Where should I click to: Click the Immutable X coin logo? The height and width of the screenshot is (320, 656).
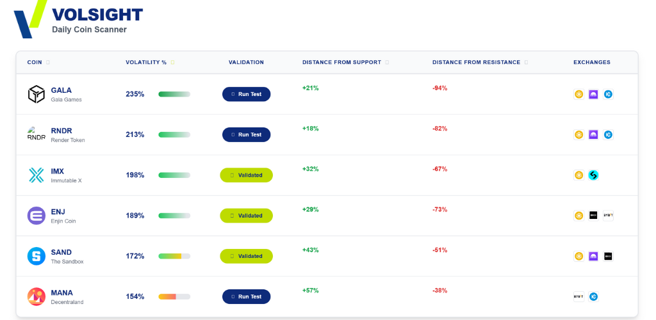37,175
